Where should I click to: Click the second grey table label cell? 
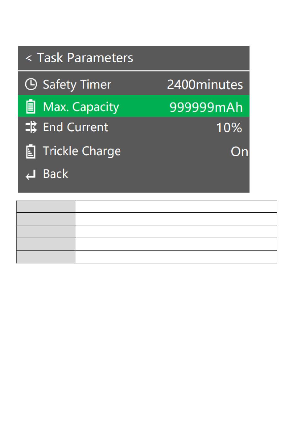pyautogui.click(x=46, y=219)
